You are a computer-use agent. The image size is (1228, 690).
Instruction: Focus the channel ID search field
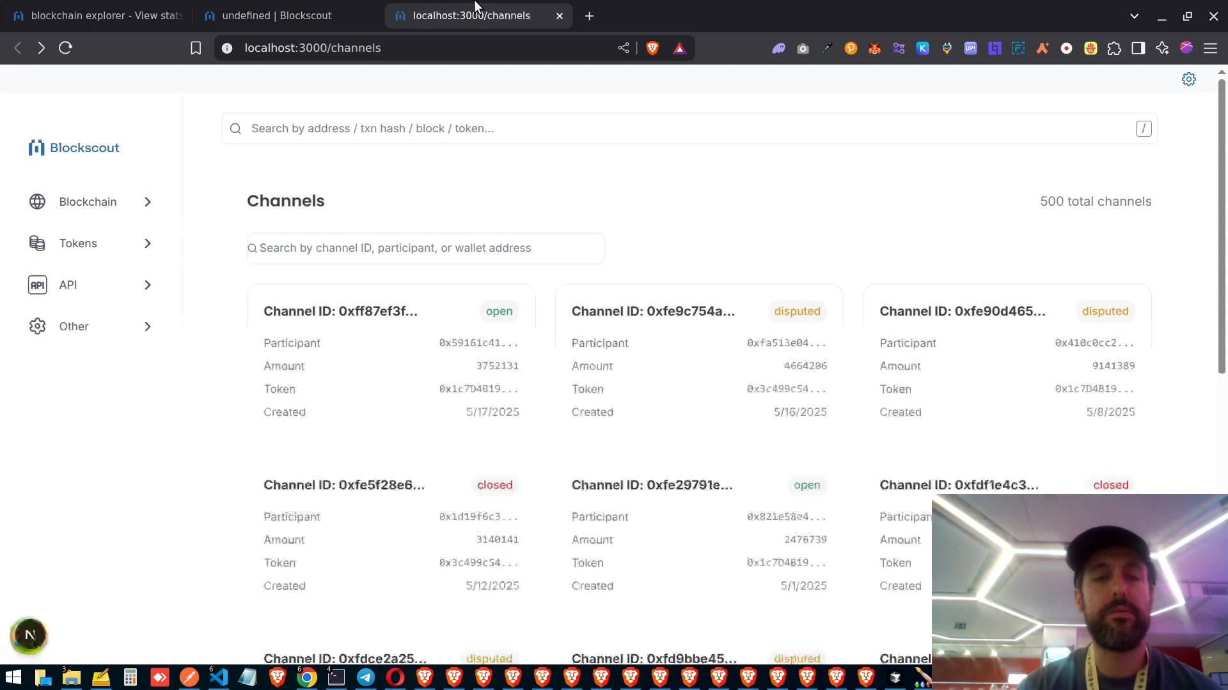[x=425, y=248]
